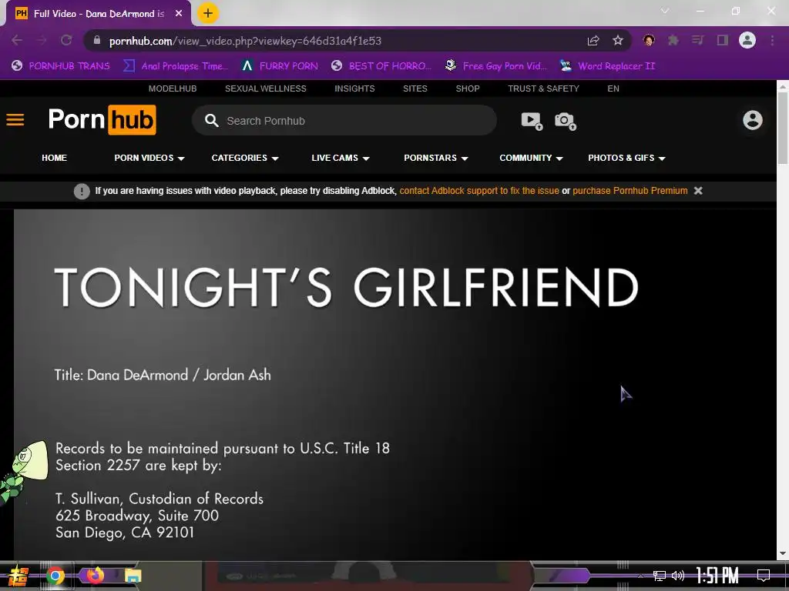Open the Extensions puzzle menu
This screenshot has height=591, width=789.
tap(673, 40)
